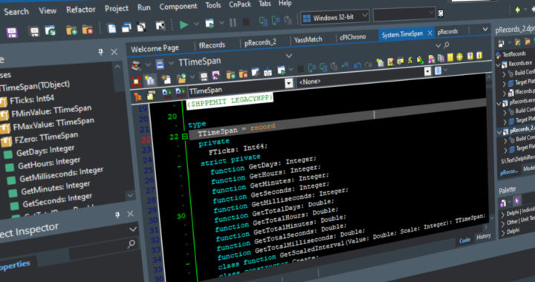Click the Remove from Project folder icon
Viewport: 535px width, 282px height.
(x=88, y=29)
